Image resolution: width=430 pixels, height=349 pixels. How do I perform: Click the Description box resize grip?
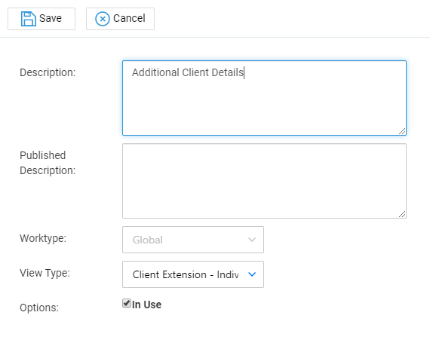pyautogui.click(x=402, y=131)
